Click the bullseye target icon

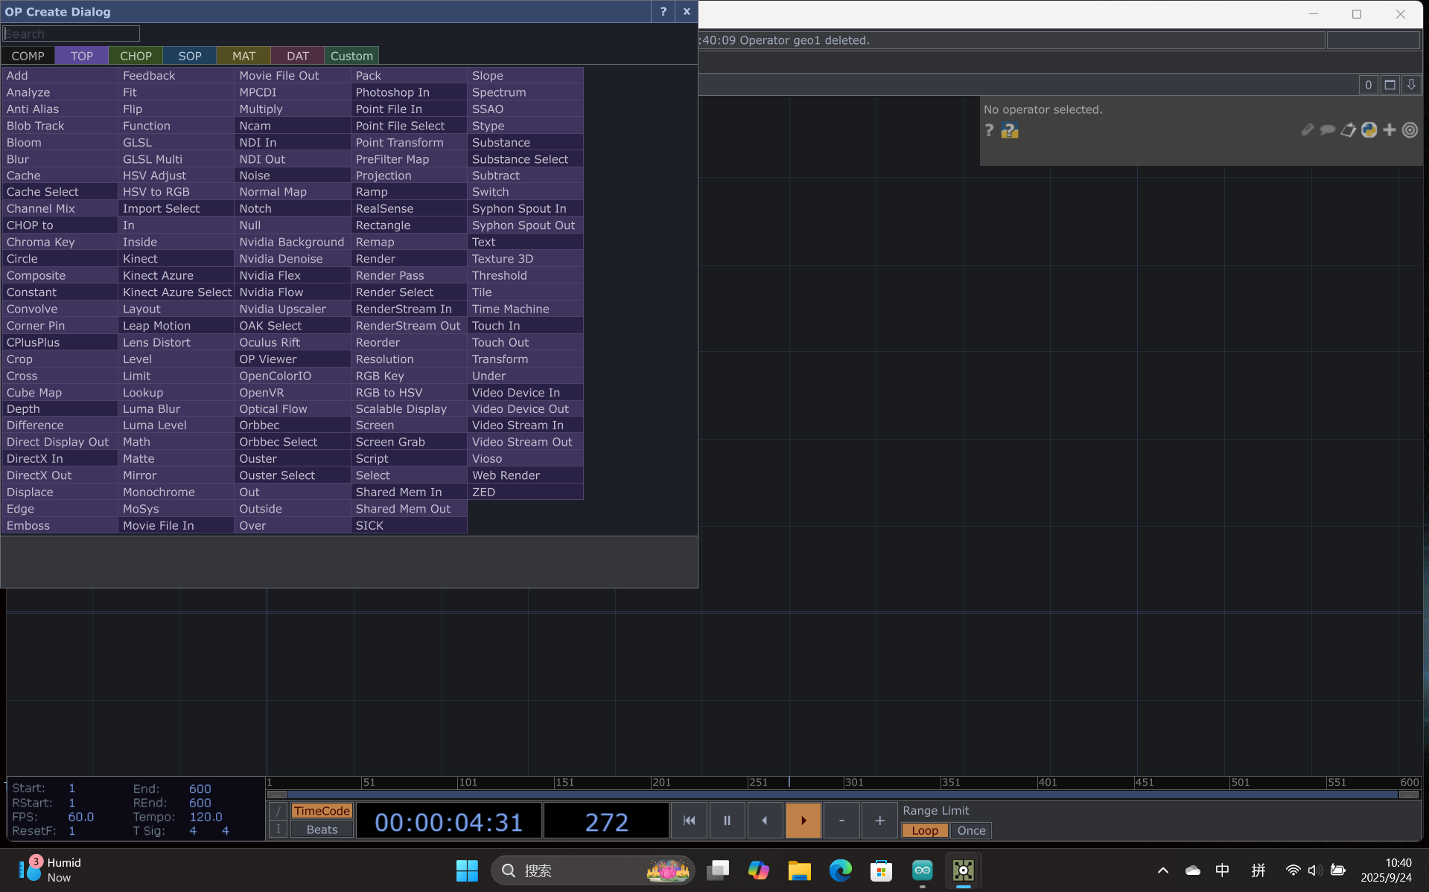click(1410, 129)
